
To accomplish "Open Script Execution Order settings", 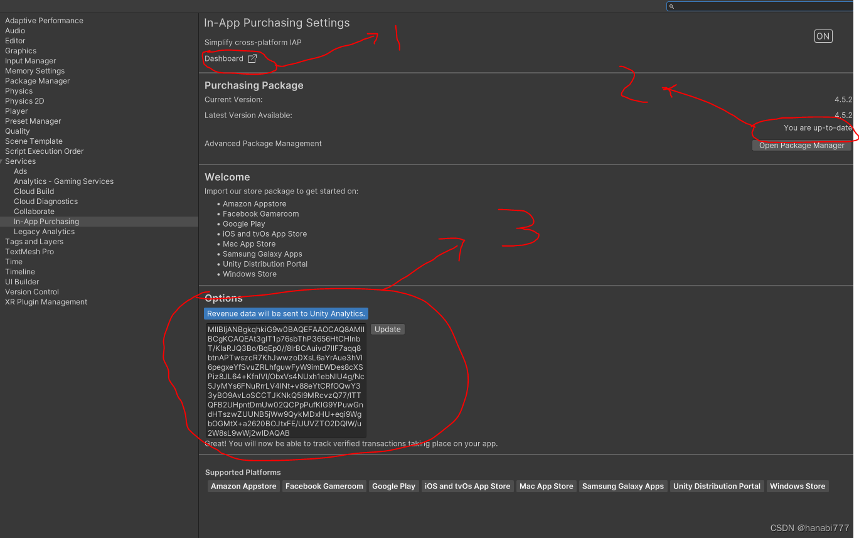I will pyautogui.click(x=45, y=151).
